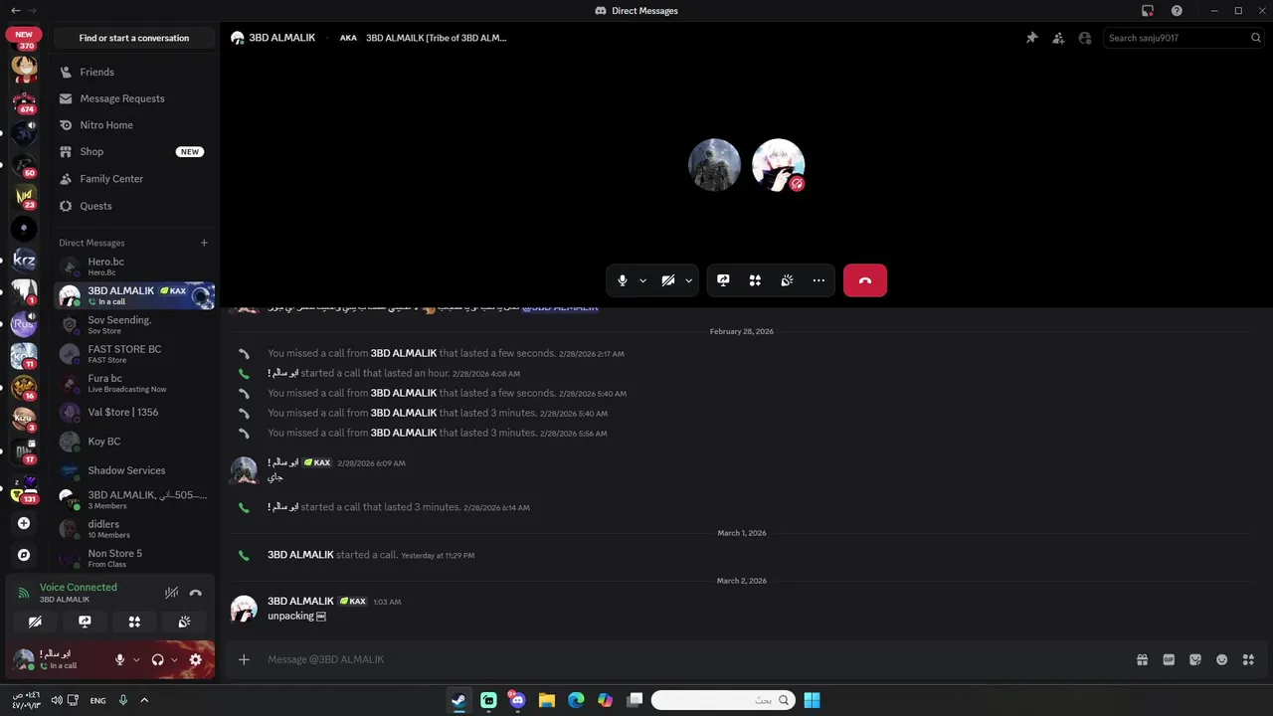Image resolution: width=1273 pixels, height=716 pixels.
Task: Open User Settings gear
Action: (x=195, y=659)
